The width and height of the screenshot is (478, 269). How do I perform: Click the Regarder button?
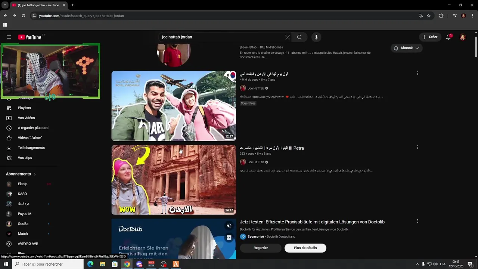261,248
